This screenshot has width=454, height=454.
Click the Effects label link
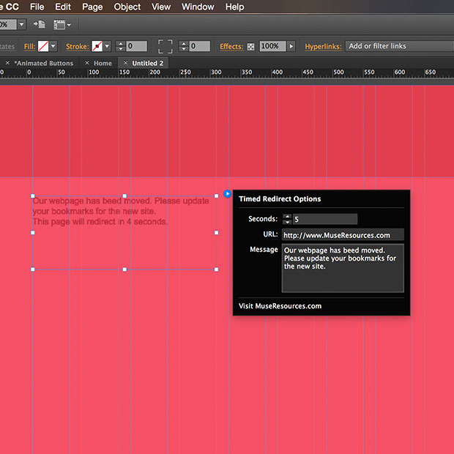coord(231,46)
